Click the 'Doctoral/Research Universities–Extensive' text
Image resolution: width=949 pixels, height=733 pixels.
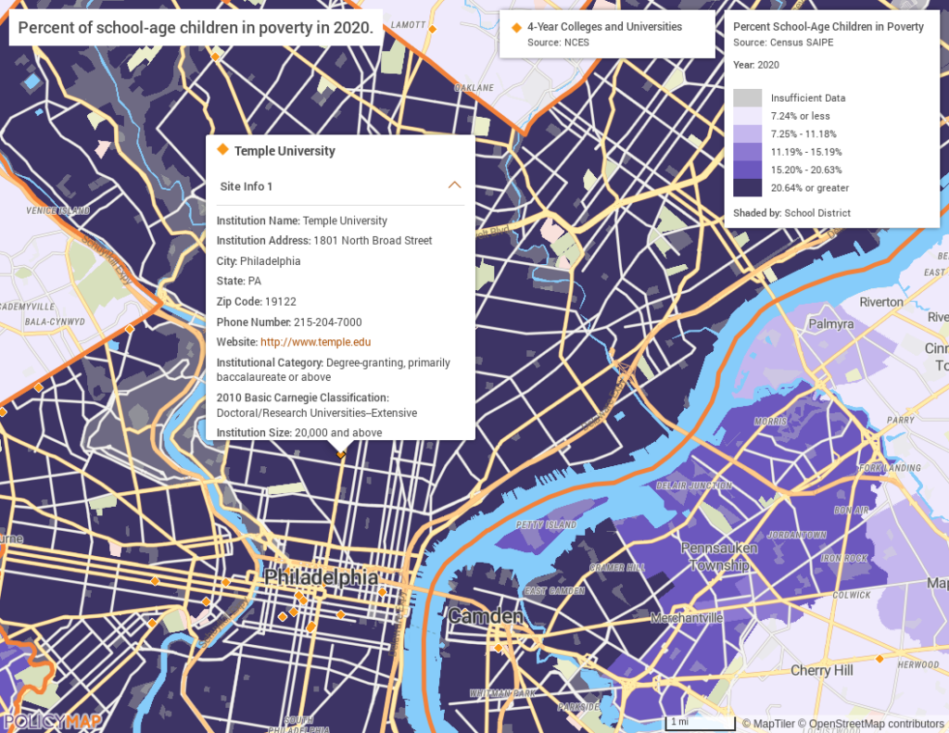(x=317, y=412)
